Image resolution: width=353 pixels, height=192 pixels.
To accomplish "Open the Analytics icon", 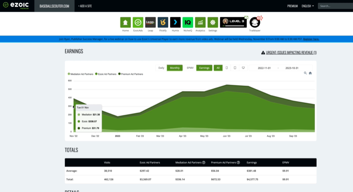I will pyautogui.click(x=200, y=22).
